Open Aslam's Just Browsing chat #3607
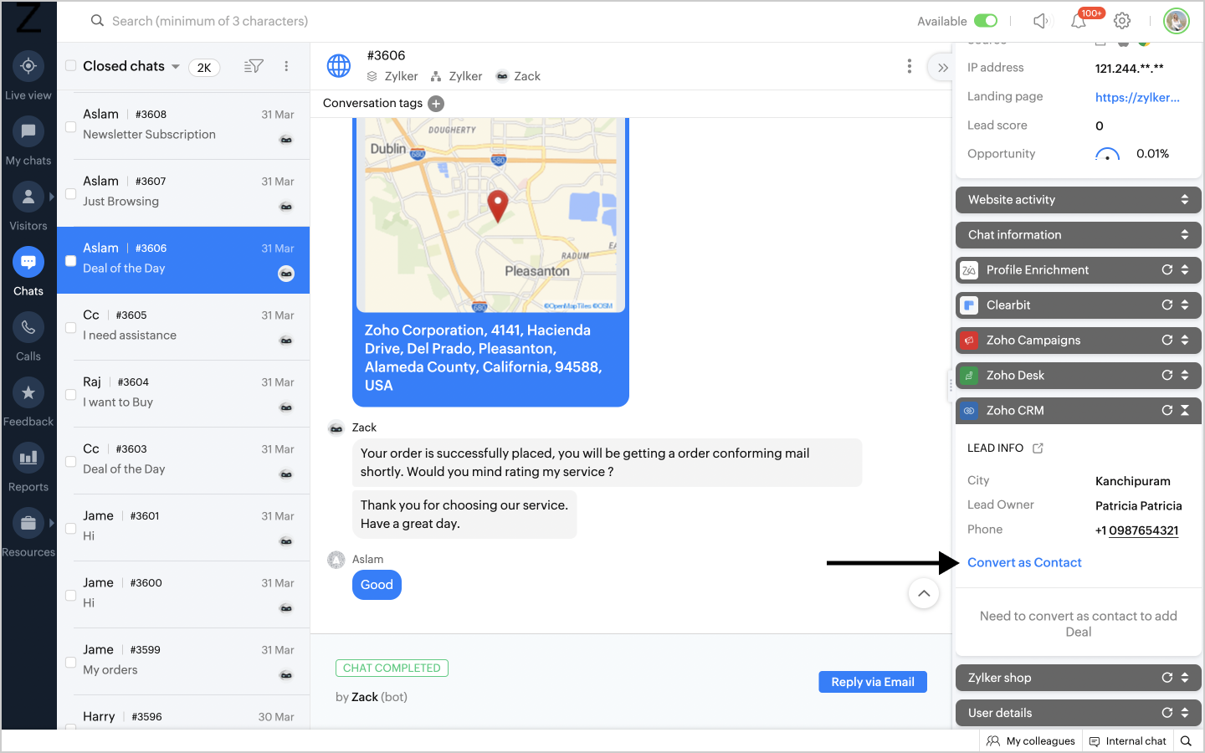 183,193
